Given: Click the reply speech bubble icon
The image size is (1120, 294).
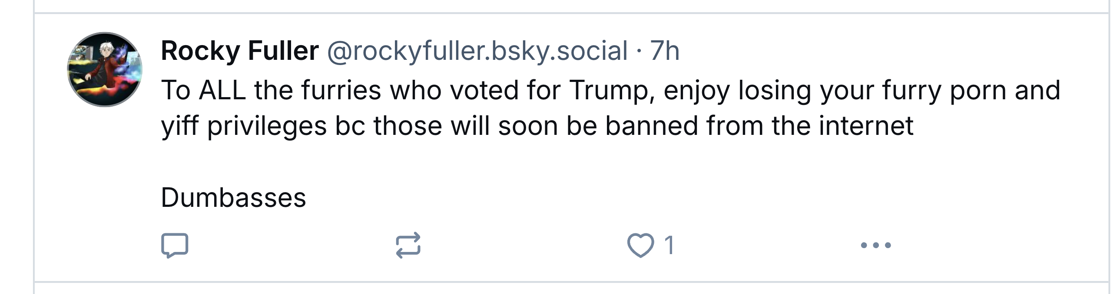Looking at the screenshot, I should (174, 245).
